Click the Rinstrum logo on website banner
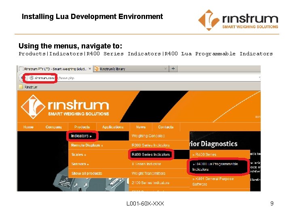 point(65,107)
